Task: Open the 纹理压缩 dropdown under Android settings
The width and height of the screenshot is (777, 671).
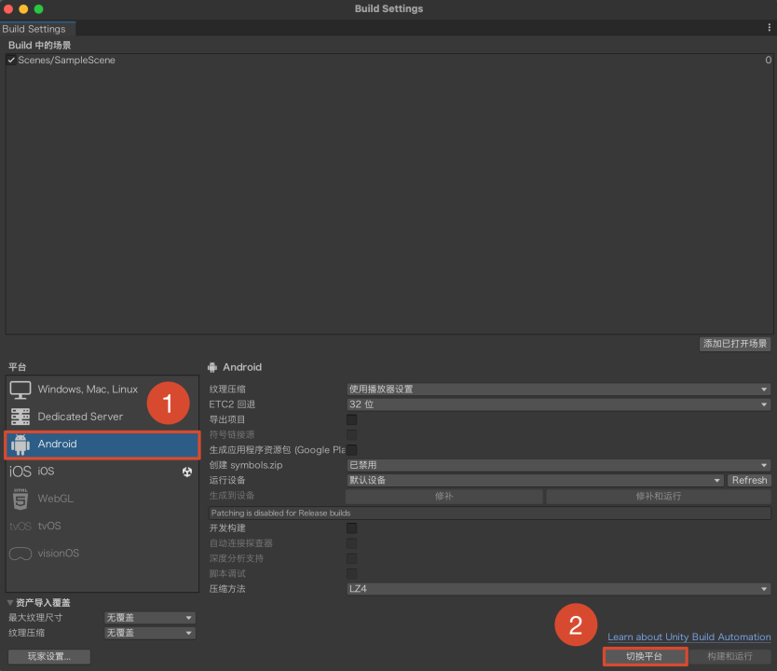Action: point(558,390)
